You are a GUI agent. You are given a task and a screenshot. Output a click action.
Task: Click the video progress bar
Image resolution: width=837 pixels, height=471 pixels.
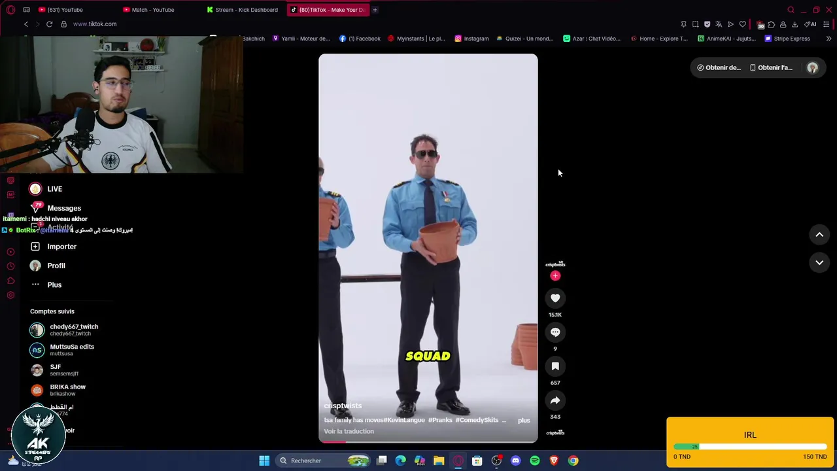point(428,442)
